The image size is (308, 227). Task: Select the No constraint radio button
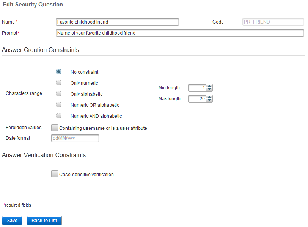click(58, 71)
